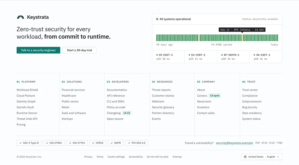
Task: Open About page
Action: click(201, 90)
